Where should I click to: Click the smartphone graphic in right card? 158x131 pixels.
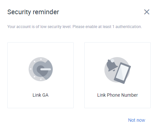click(122, 73)
